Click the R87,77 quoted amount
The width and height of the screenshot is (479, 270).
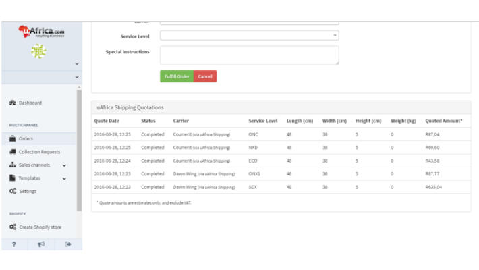coord(432,173)
